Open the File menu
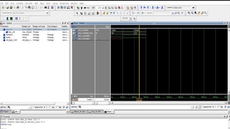Viewport: 230px width, 129px height. (2, 3)
